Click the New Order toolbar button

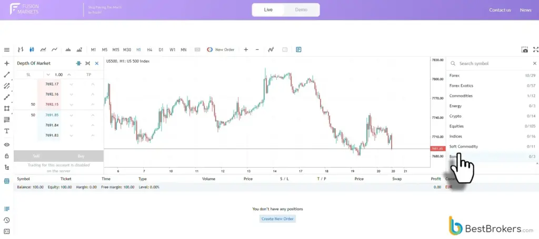tap(221, 50)
